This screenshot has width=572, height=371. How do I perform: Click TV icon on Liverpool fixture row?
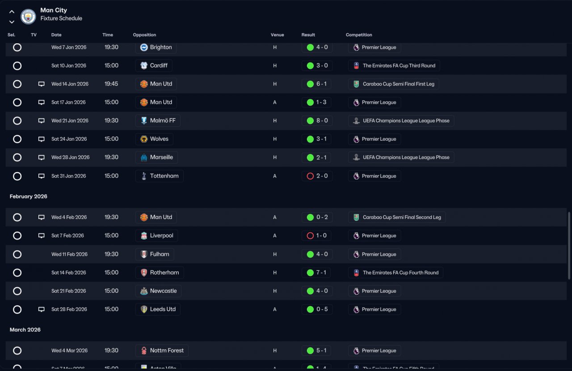pyautogui.click(x=42, y=236)
